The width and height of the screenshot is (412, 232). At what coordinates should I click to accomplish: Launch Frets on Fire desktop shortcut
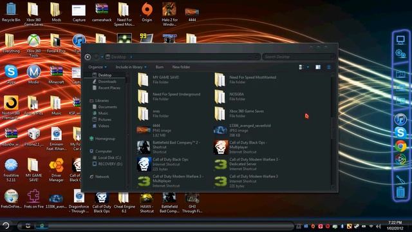(x=33, y=199)
